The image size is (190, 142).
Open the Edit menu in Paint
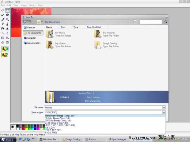tap(9, 5)
